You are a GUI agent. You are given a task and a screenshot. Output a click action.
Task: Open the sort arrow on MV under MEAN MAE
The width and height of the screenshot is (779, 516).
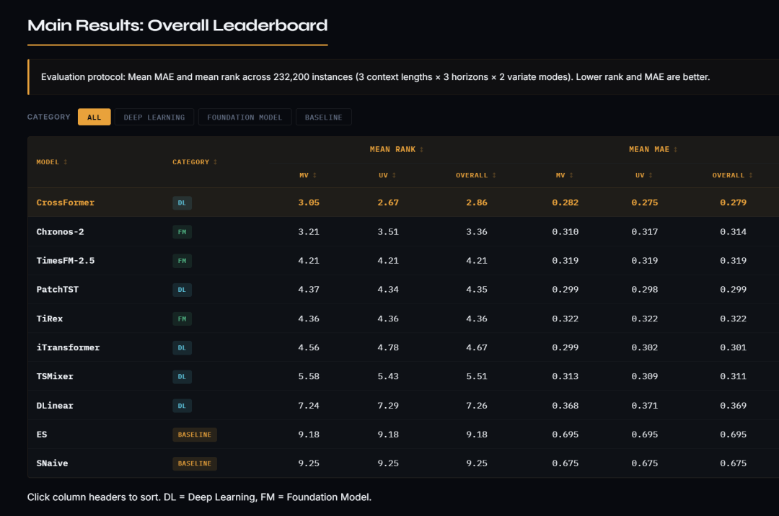[x=572, y=175]
